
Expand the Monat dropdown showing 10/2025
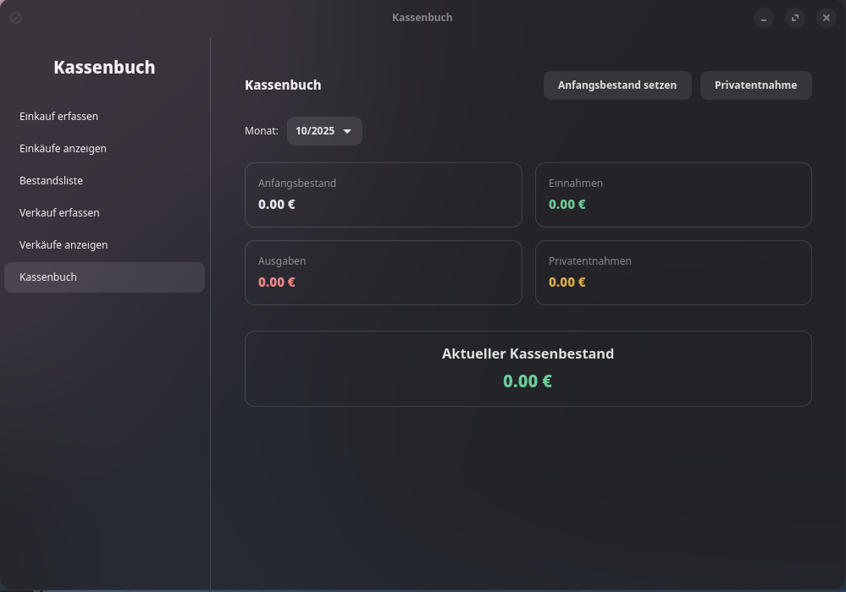click(324, 131)
